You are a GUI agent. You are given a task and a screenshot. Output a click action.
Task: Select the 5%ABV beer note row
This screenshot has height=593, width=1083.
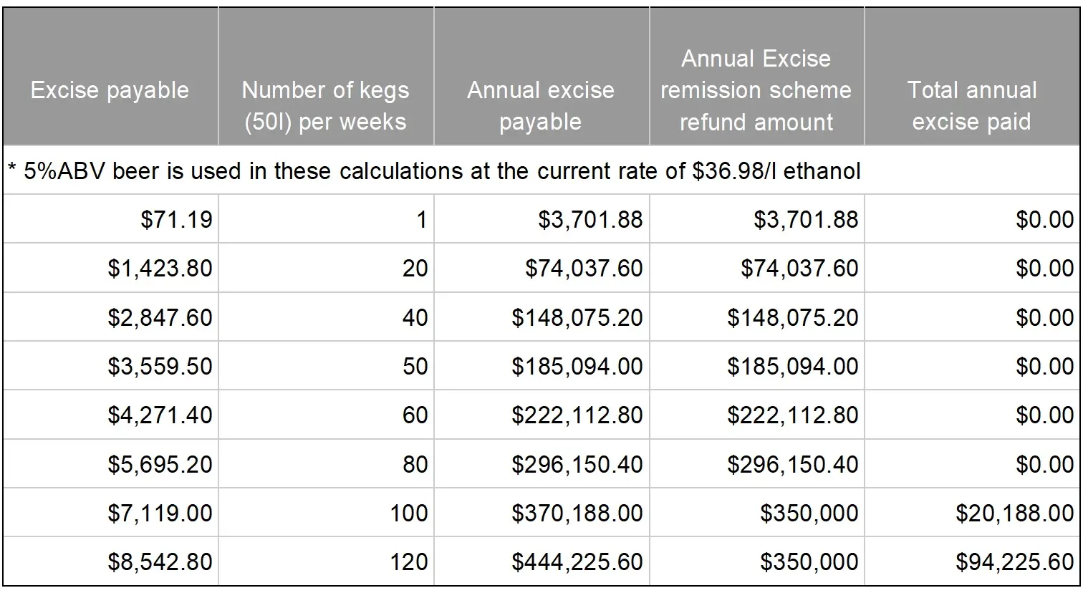434,171
